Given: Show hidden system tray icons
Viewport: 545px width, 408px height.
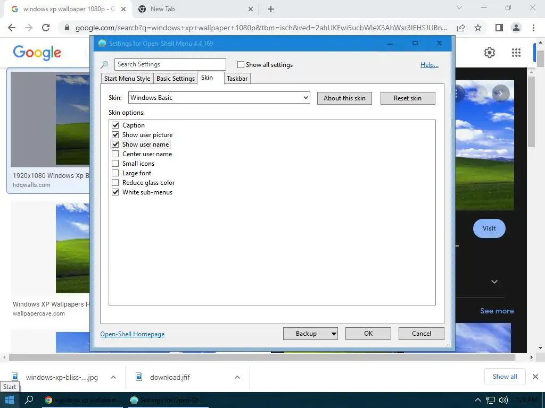Looking at the screenshot, I should click(478, 400).
